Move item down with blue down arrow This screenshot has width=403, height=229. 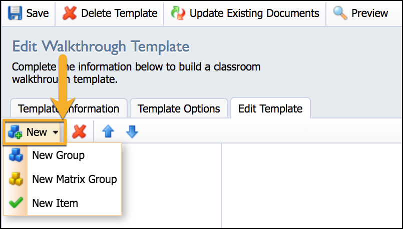132,132
